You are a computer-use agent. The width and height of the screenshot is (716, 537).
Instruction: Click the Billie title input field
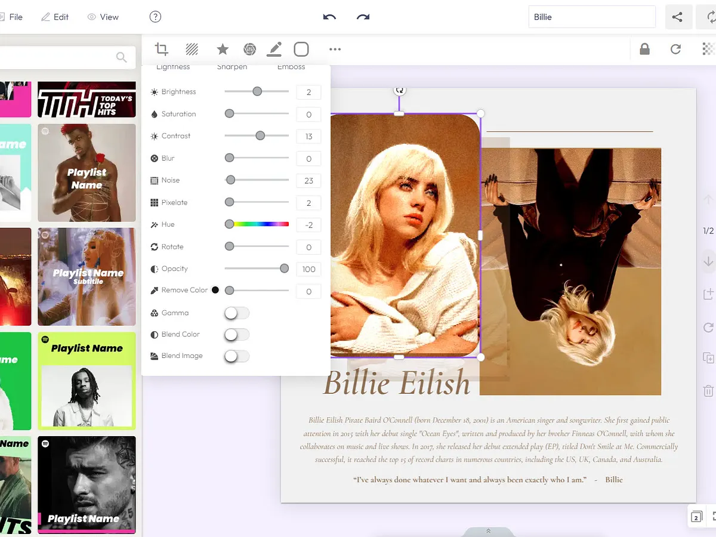coord(591,17)
